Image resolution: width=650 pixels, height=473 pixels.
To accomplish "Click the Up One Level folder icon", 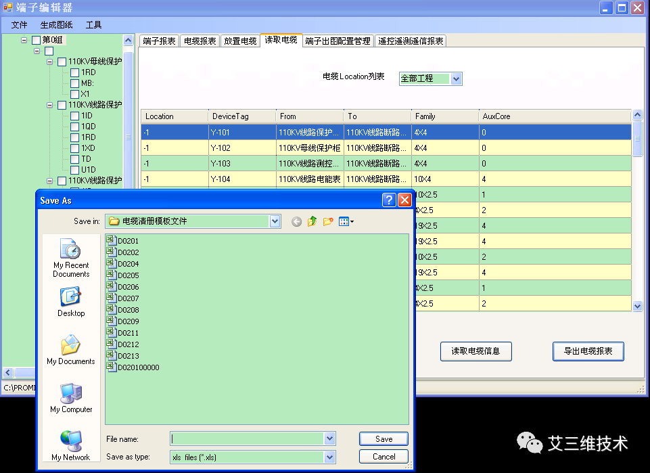I will [311, 221].
